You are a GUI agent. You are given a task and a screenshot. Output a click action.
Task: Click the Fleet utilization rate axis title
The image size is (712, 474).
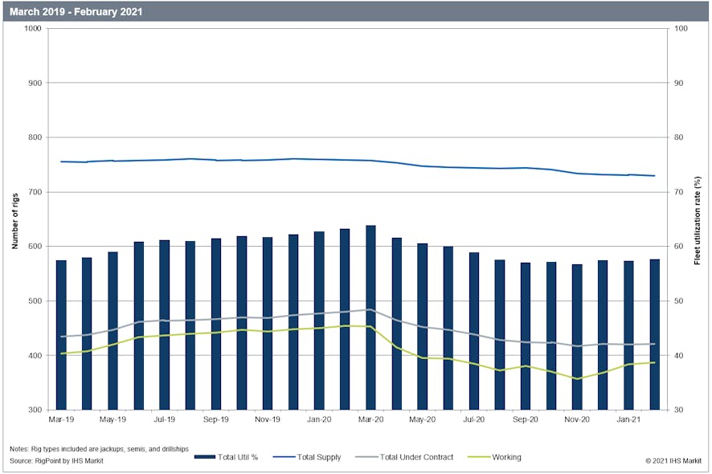[698, 221]
